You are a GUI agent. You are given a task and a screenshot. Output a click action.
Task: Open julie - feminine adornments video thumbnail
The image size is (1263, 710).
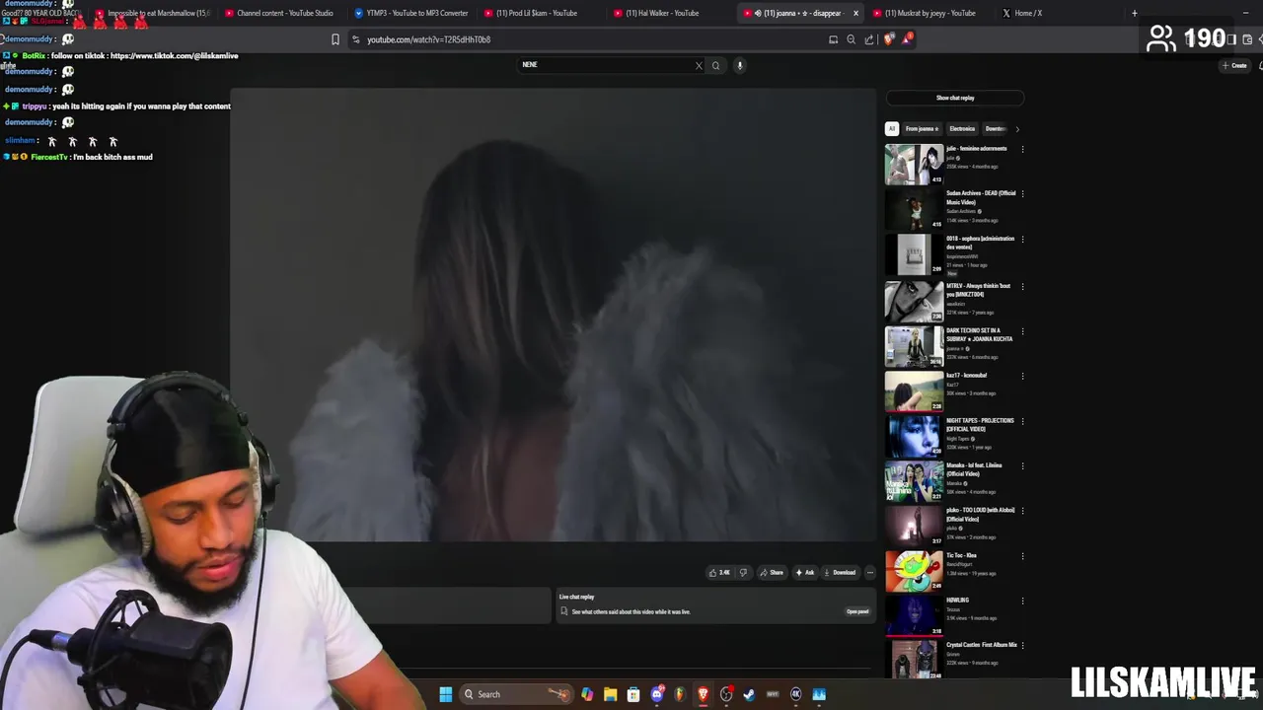click(914, 165)
